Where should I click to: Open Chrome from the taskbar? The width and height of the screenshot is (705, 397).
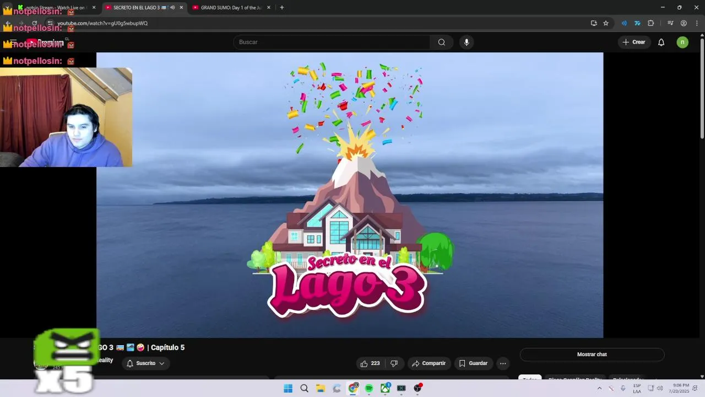[353, 388]
